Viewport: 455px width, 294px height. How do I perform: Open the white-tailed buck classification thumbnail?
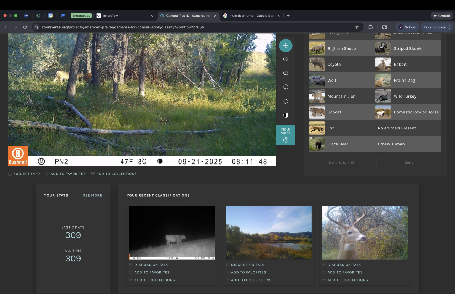tap(365, 233)
